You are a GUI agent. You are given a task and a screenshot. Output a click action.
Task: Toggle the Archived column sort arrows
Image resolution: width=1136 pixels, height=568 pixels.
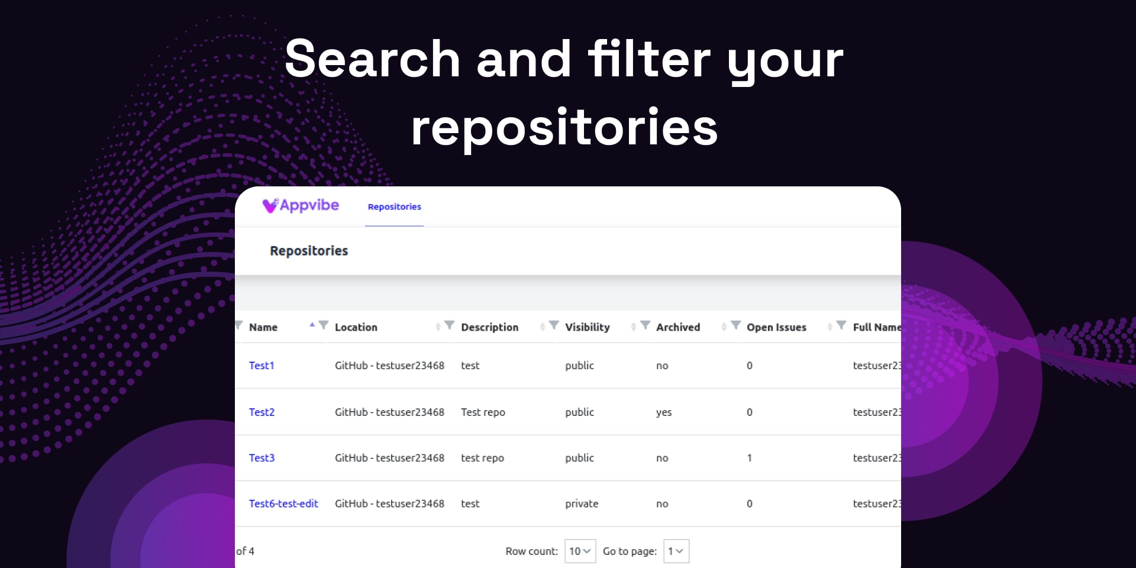pos(724,327)
